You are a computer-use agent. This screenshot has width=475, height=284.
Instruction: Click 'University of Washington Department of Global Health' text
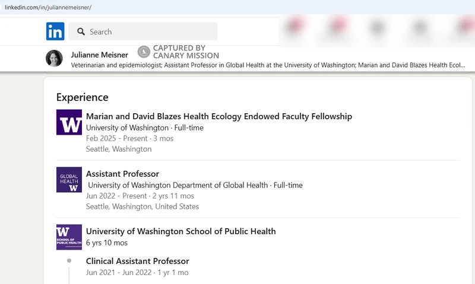click(x=178, y=185)
